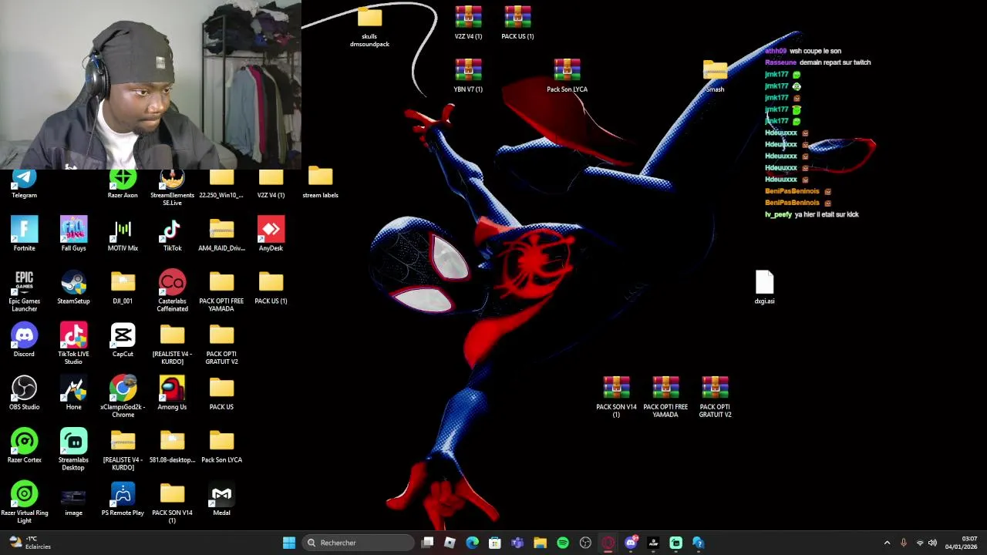
Task: Open the microphone tray indicator
Action: pyautogui.click(x=904, y=543)
